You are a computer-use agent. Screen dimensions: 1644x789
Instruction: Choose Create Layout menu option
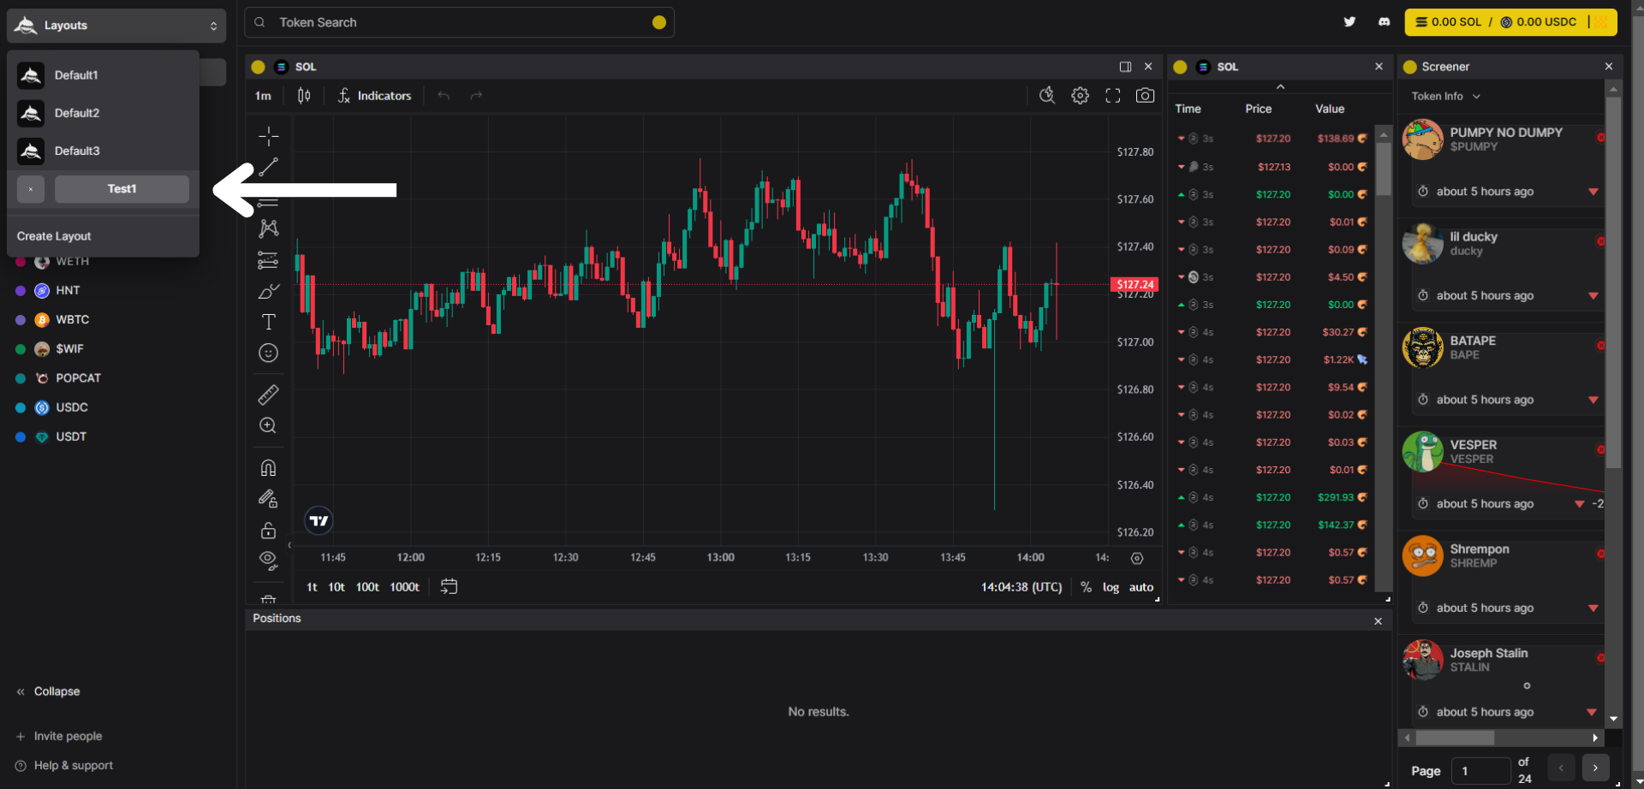coord(54,236)
